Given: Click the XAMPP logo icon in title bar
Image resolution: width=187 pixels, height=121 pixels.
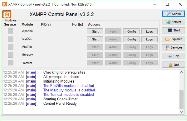Looking at the screenshot, I should tap(5, 4).
